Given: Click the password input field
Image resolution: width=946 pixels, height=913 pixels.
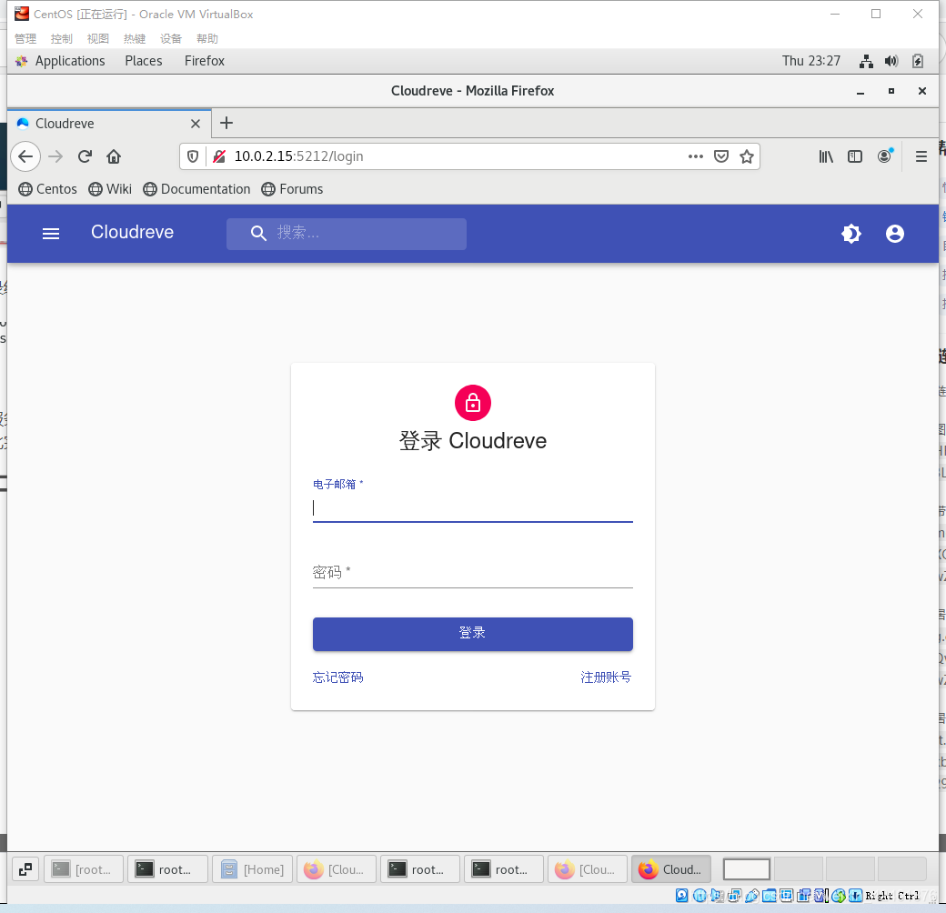Looking at the screenshot, I should (x=472, y=572).
